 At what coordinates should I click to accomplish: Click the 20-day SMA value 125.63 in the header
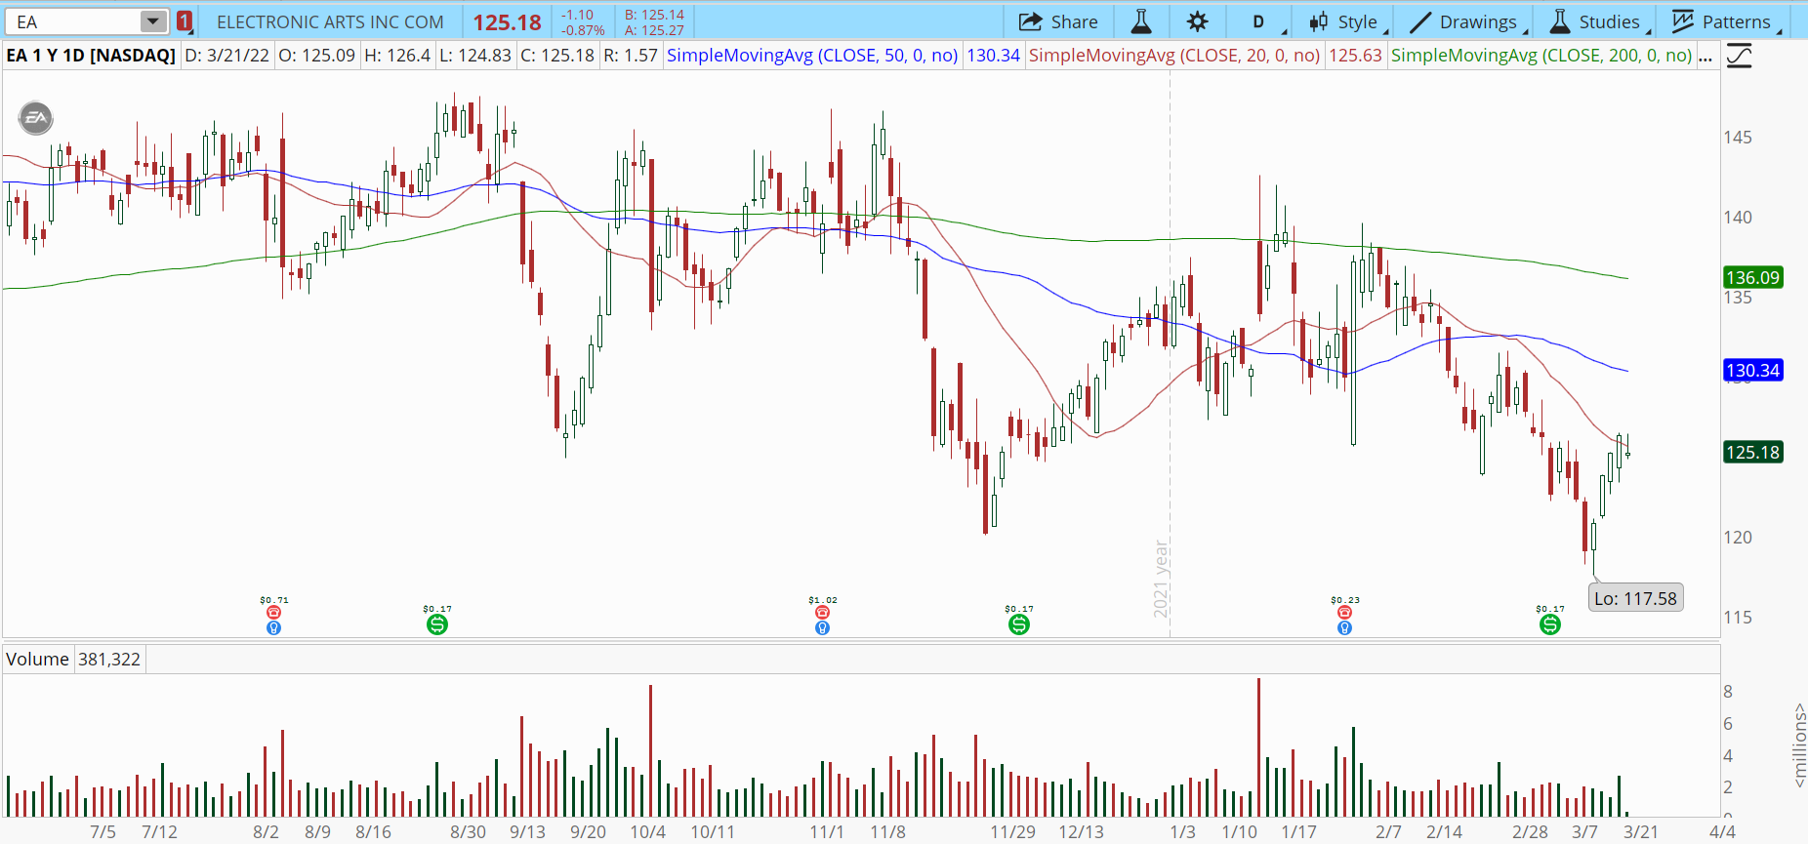[x=1355, y=56]
